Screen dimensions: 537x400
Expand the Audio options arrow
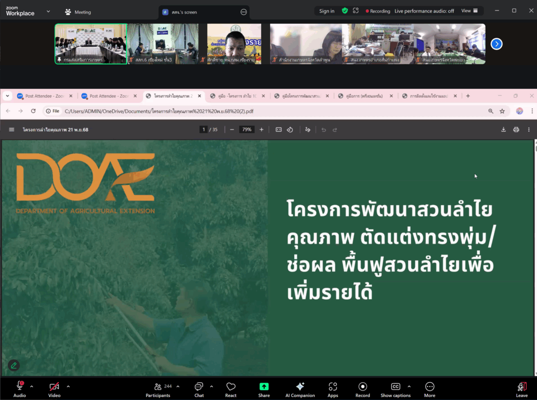coord(31,386)
